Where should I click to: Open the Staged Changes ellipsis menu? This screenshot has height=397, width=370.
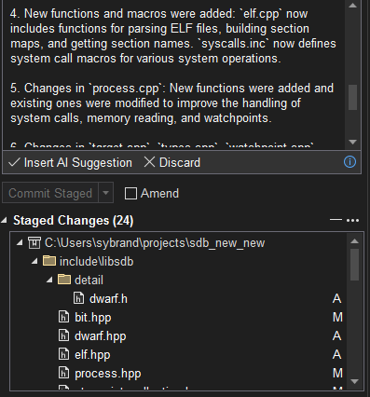tap(352, 220)
